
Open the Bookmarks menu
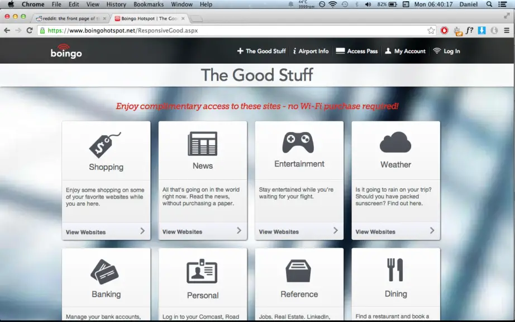(x=149, y=4)
